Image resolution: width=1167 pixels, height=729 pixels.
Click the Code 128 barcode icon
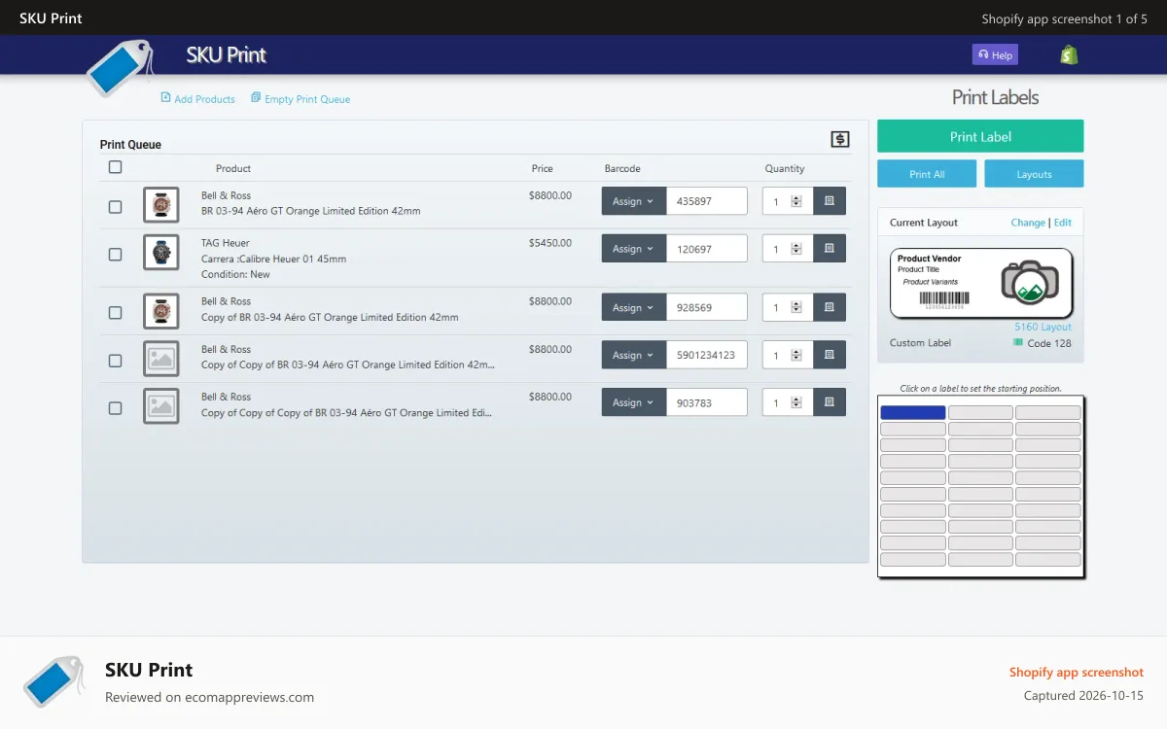tap(1018, 343)
